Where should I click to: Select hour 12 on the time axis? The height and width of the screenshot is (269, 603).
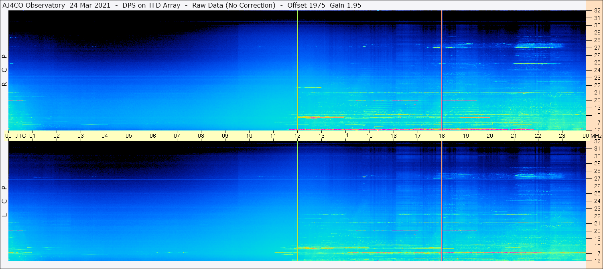[x=297, y=136]
